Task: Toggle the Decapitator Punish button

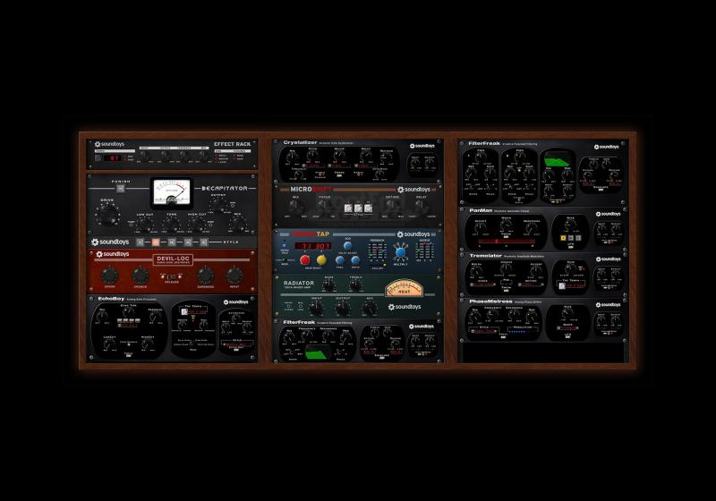Action: point(121,189)
